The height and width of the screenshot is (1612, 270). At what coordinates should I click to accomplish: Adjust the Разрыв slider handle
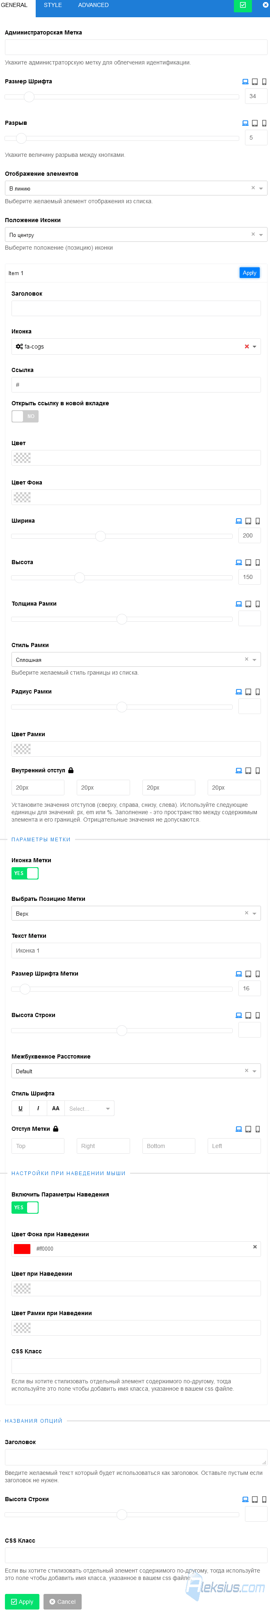[21, 138]
